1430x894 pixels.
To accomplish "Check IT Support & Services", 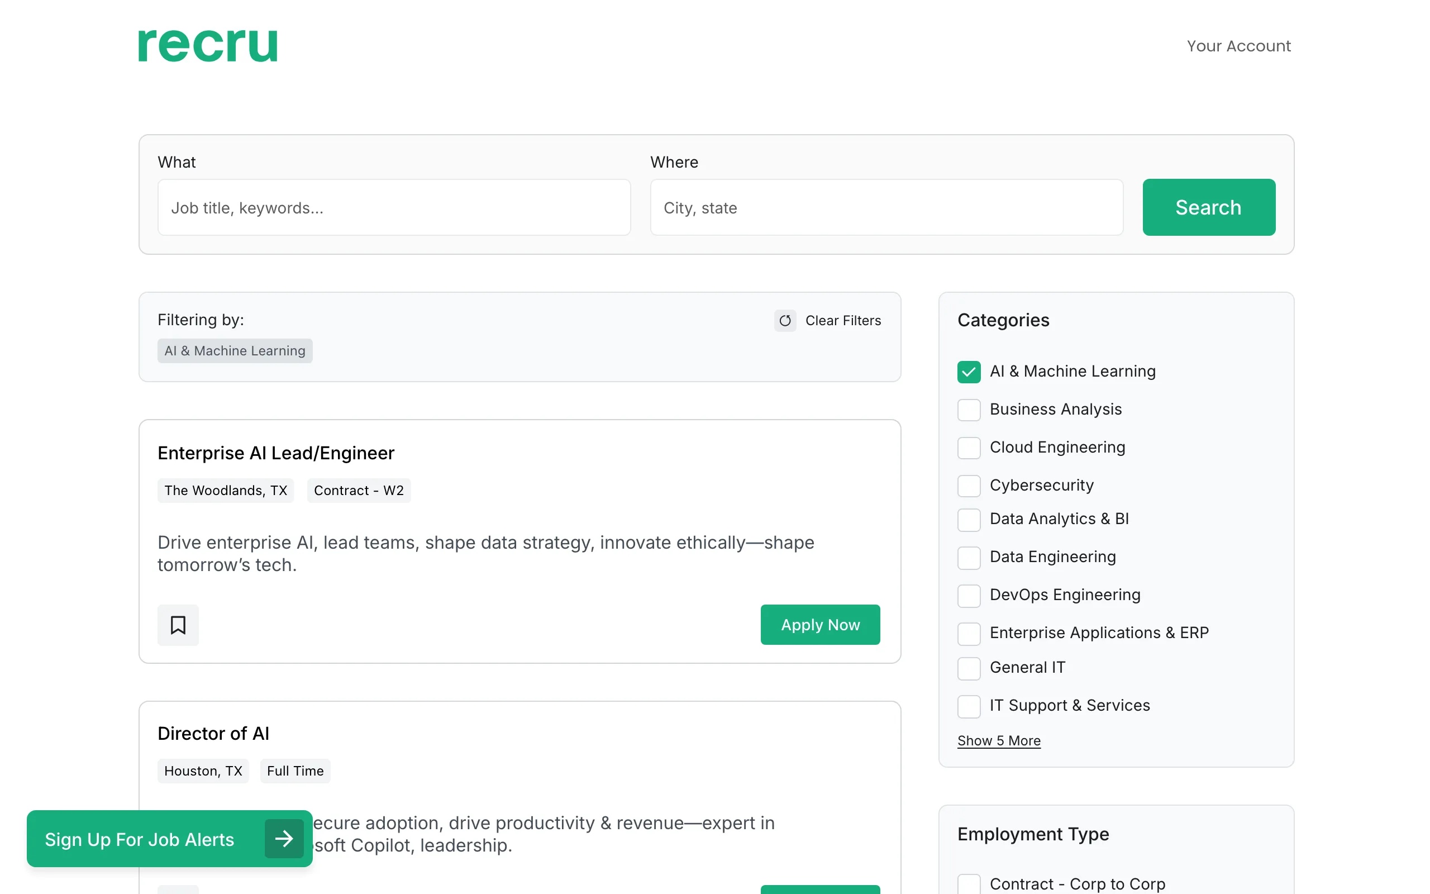I will (x=969, y=706).
